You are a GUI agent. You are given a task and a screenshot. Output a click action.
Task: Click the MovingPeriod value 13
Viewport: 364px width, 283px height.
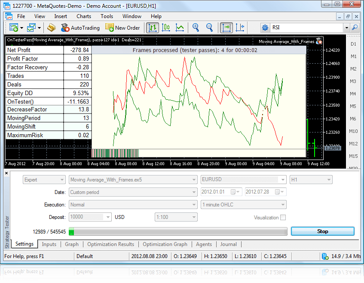point(77,118)
